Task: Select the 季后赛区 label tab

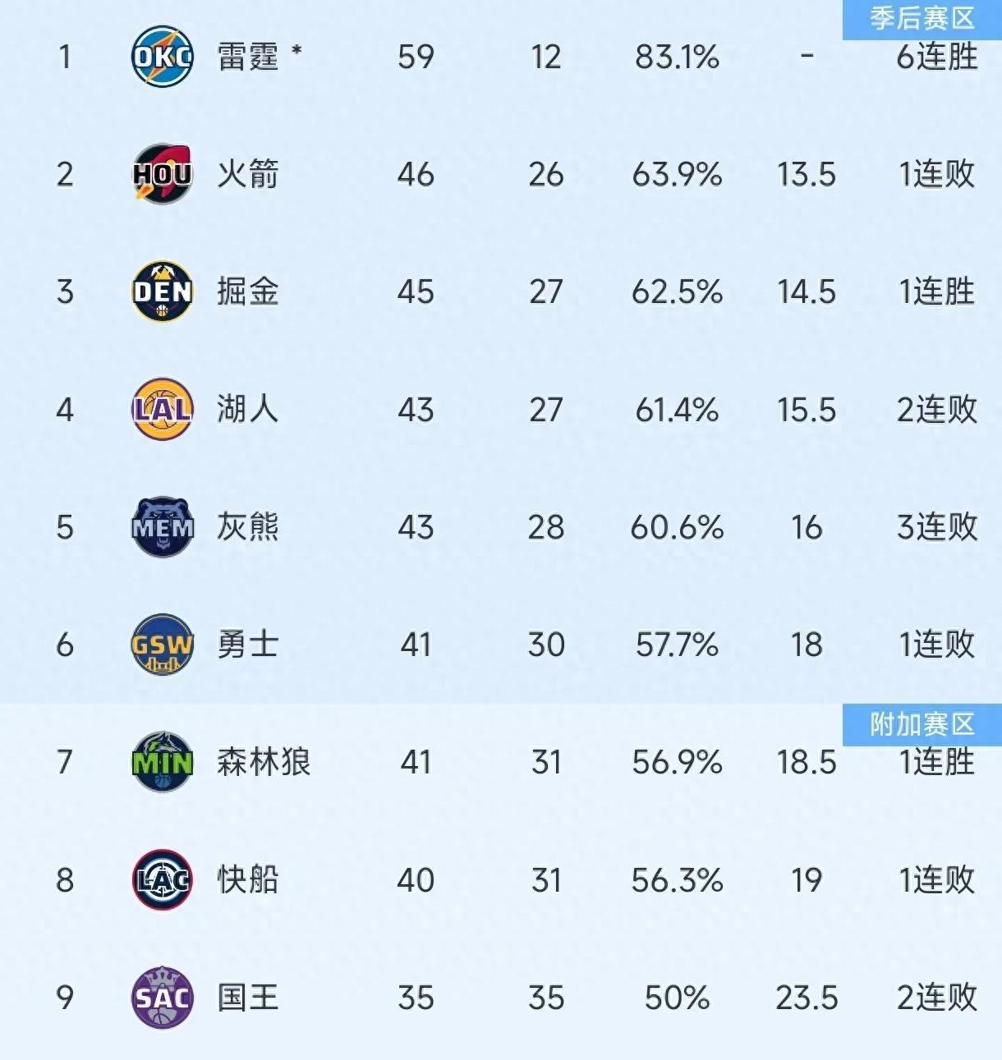Action: point(922,18)
